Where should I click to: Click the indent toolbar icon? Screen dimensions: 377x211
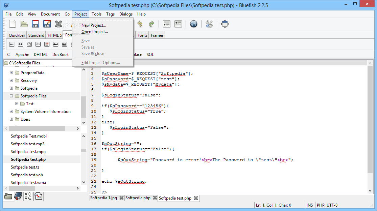tap(178, 24)
